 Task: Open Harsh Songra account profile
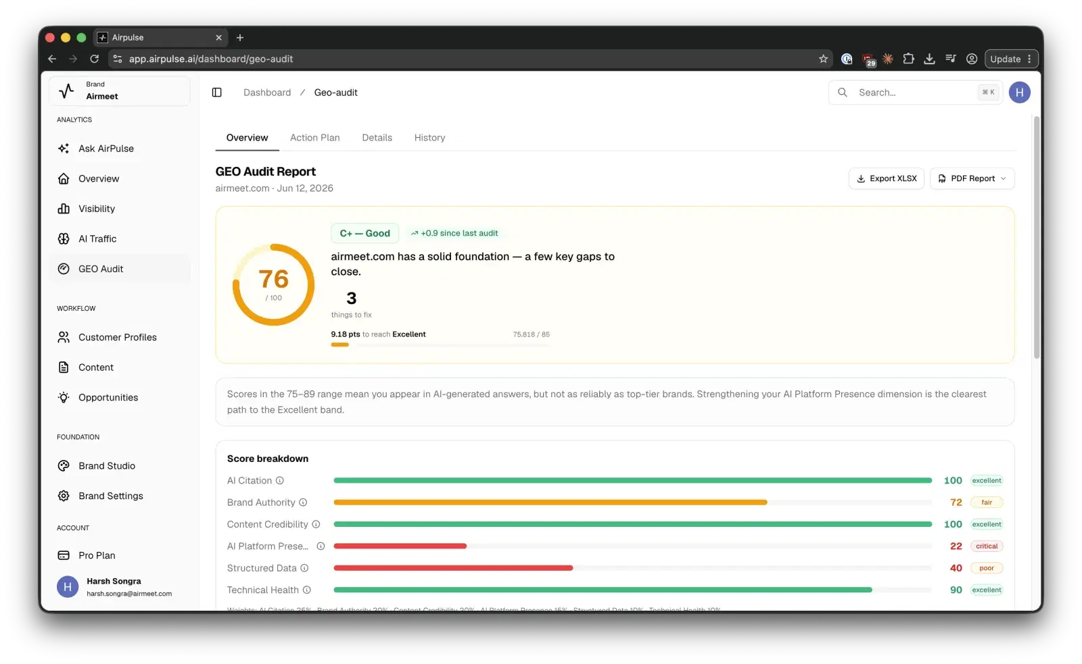click(120, 586)
